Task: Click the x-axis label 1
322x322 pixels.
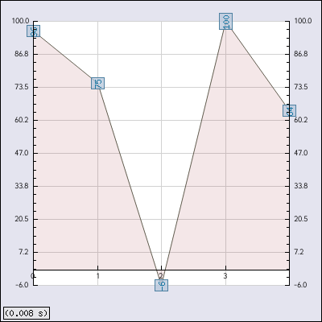Action: (97, 276)
